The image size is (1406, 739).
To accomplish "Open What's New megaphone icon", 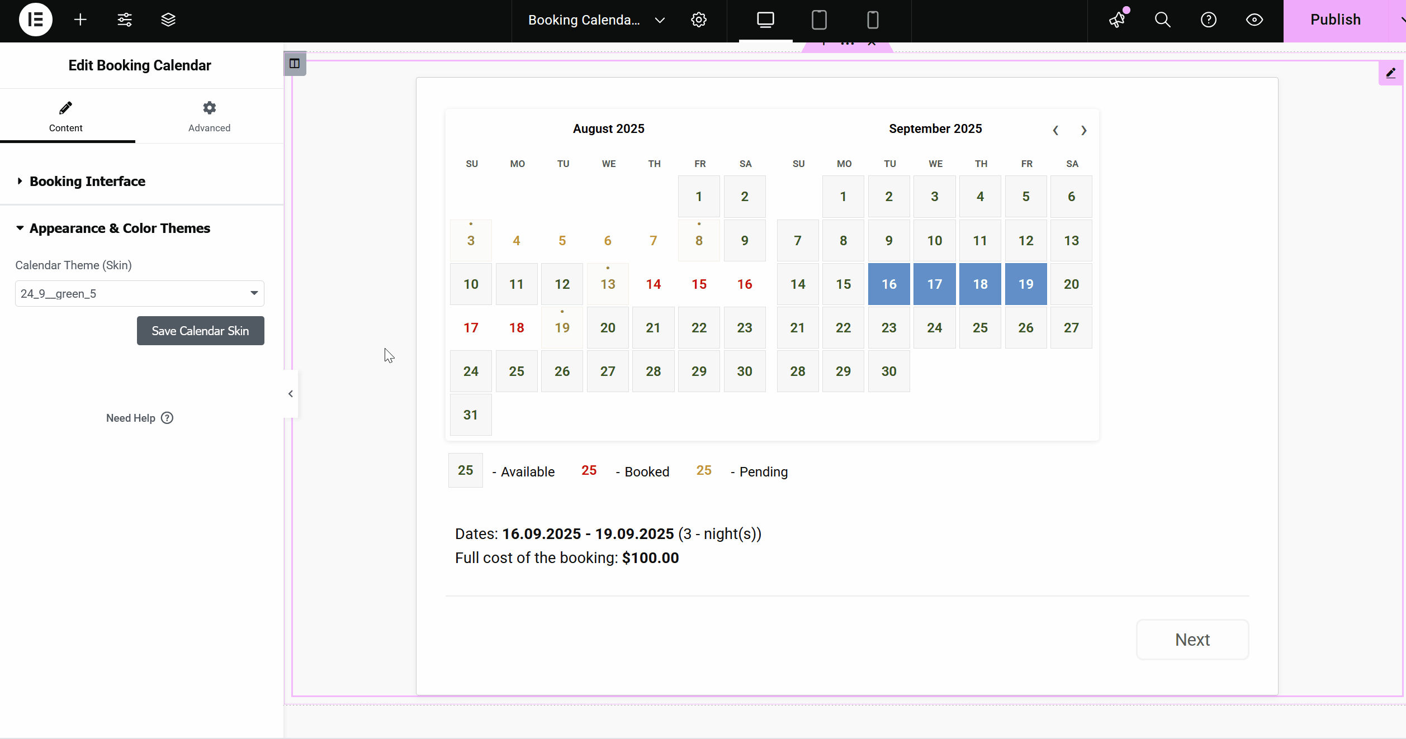I will (1118, 20).
